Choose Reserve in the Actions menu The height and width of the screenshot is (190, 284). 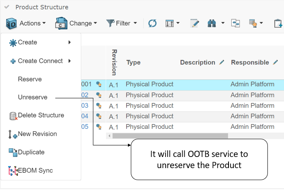click(x=30, y=79)
